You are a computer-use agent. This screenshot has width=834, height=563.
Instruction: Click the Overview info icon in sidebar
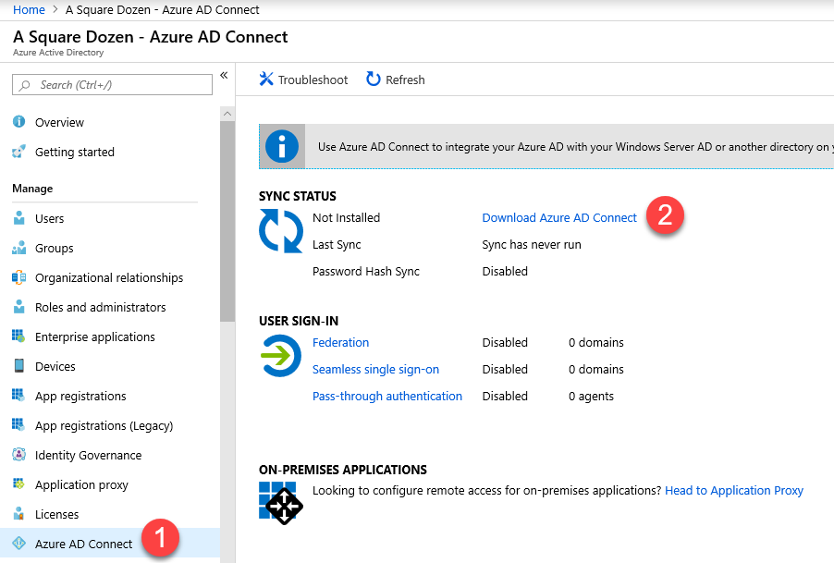[18, 122]
